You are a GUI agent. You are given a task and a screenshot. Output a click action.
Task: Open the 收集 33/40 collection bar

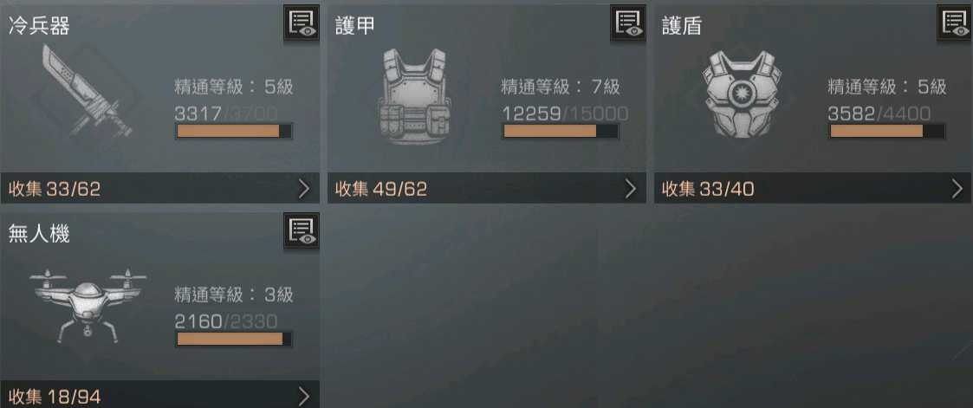[x=814, y=188]
